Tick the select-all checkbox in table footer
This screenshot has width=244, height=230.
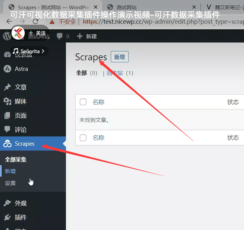click(x=83, y=138)
